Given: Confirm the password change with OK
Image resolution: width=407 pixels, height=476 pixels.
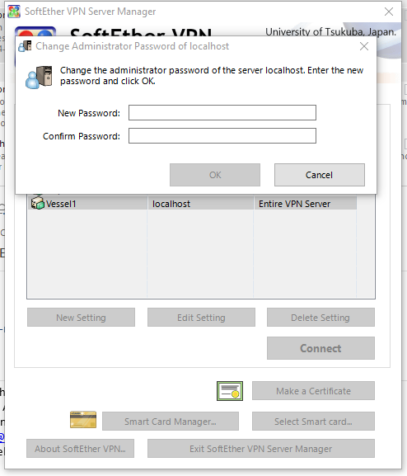Looking at the screenshot, I should pos(215,175).
